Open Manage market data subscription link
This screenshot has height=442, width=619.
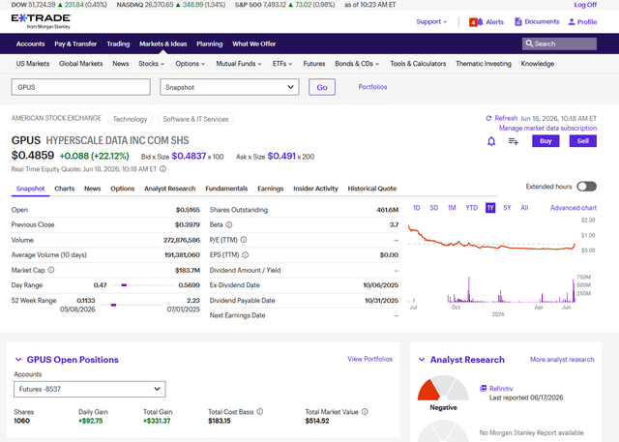coord(547,128)
